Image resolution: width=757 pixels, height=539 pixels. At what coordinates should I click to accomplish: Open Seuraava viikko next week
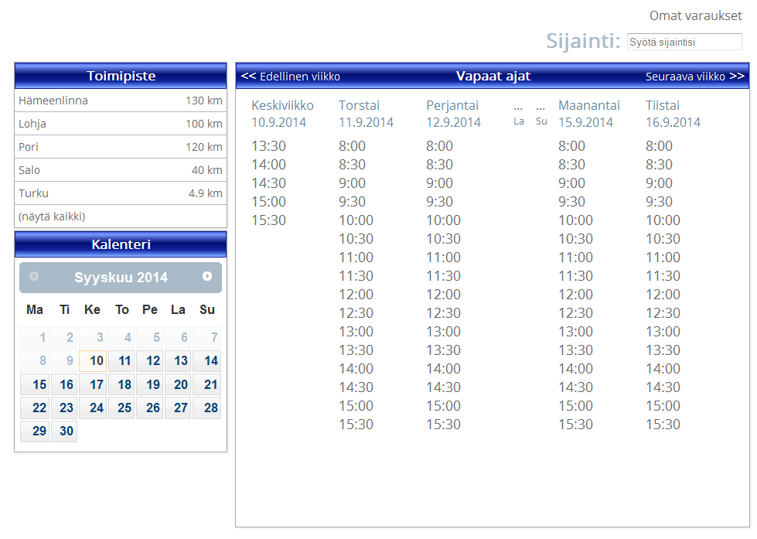(x=694, y=76)
